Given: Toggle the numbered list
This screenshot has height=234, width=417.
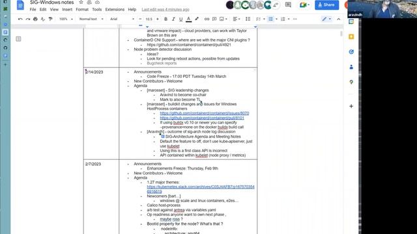Looking at the screenshot, I should pos(283,19).
